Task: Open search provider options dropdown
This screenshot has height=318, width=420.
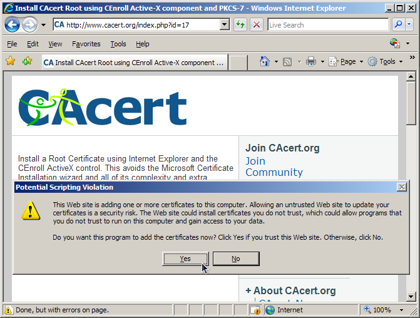Action: coord(409,24)
